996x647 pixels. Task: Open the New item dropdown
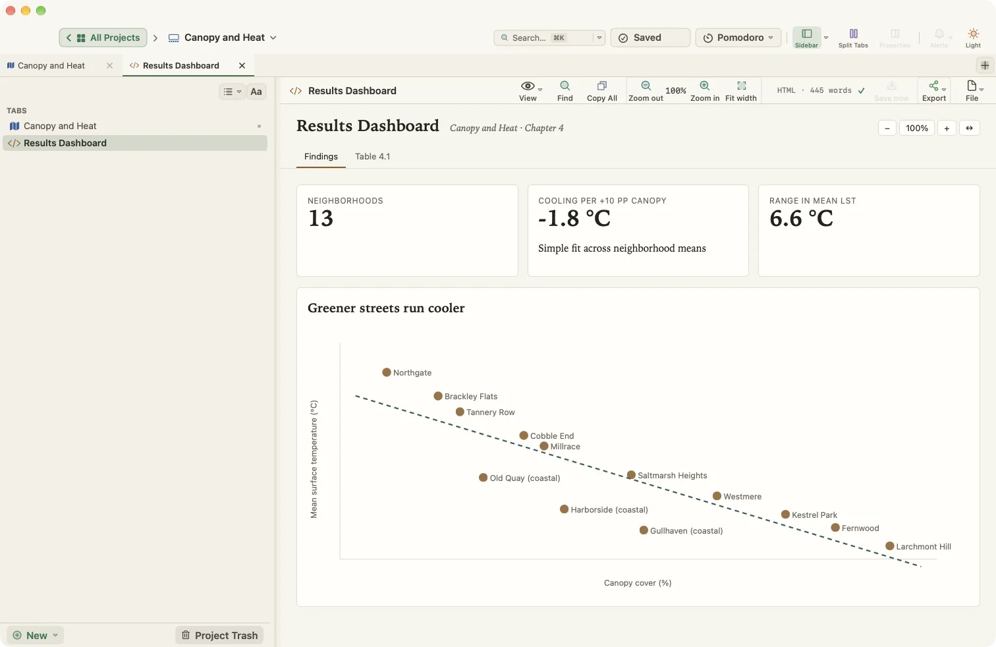tap(36, 635)
